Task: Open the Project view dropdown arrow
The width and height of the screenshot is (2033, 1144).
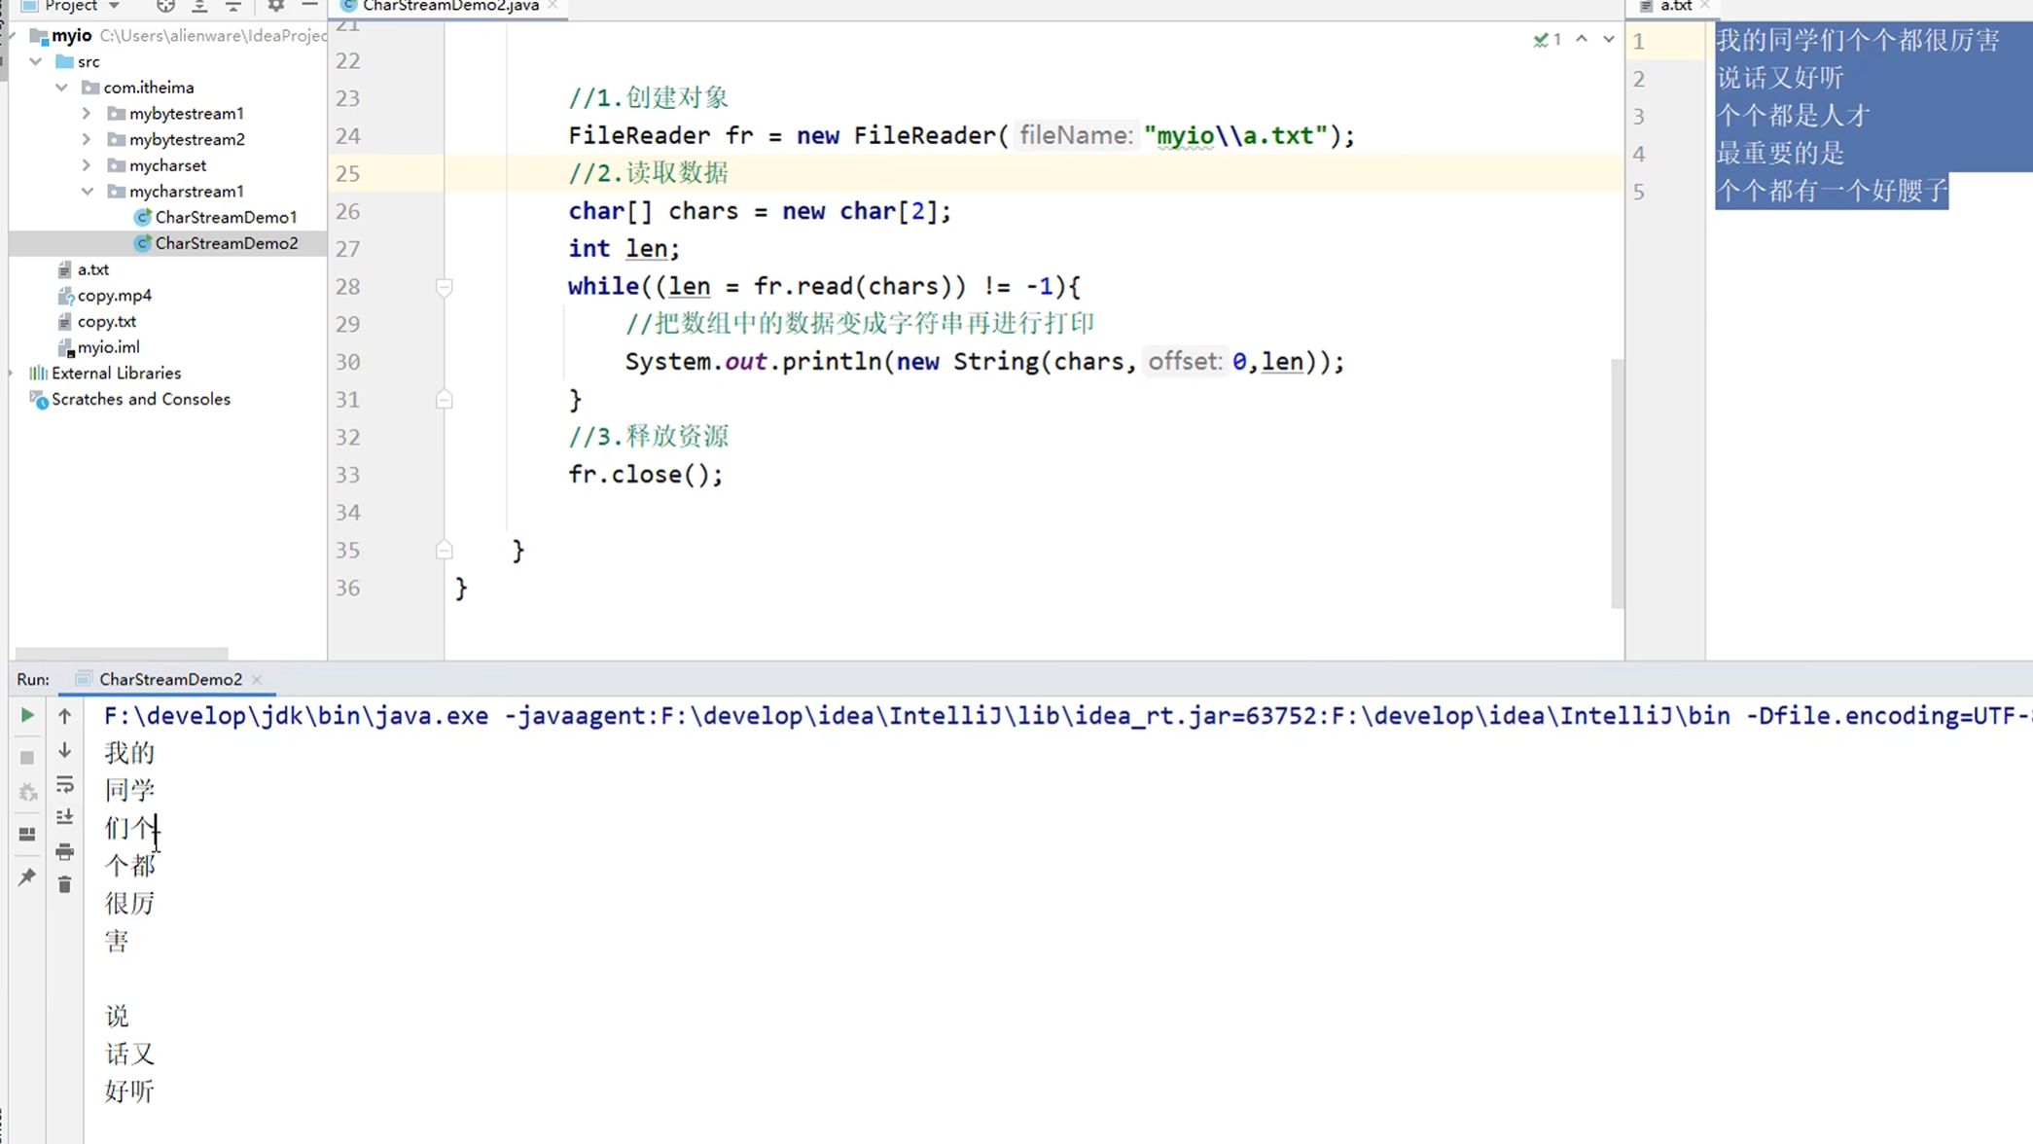Action: 114,6
